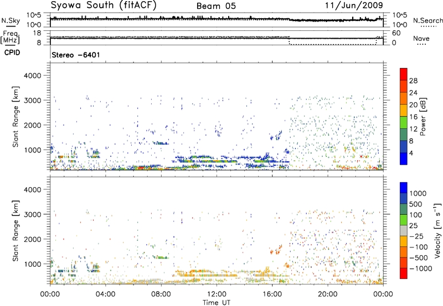
Task: Select the teal 8–12 dB Power colorbar segment
Action: (404, 134)
